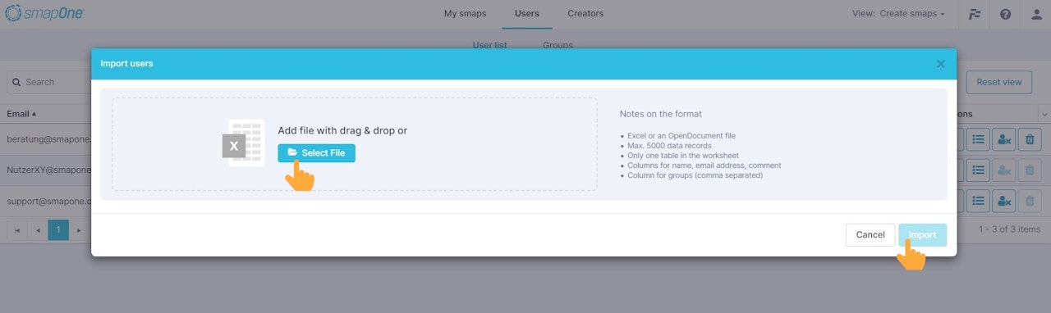Click the remove-user icon in the third row

(x=1003, y=201)
